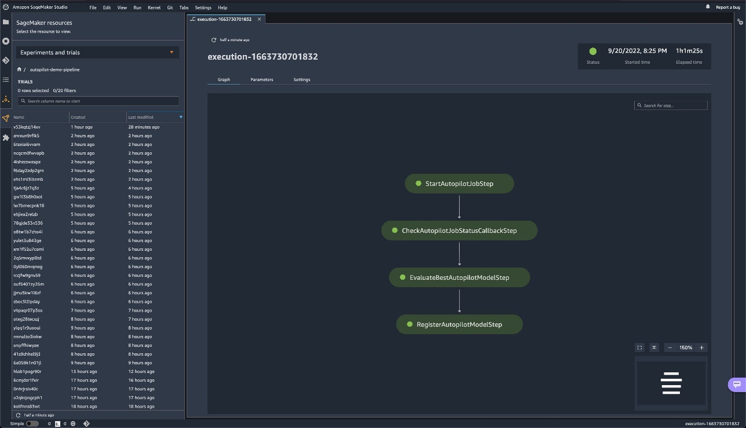746x428 pixels.
Task: Select the EvaluateBestAutopilotModelStep node
Action: (459, 277)
